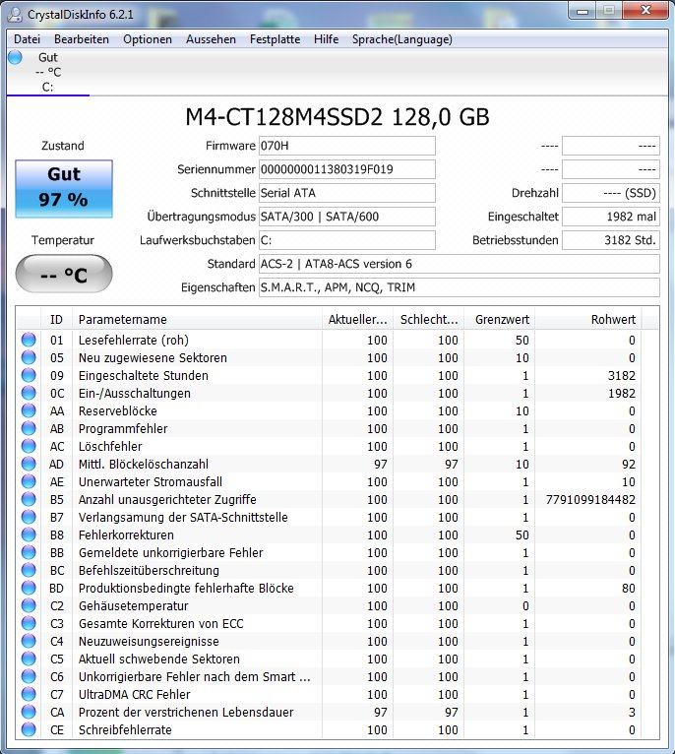
Task: Open the Hilfe menu
Action: (x=326, y=39)
